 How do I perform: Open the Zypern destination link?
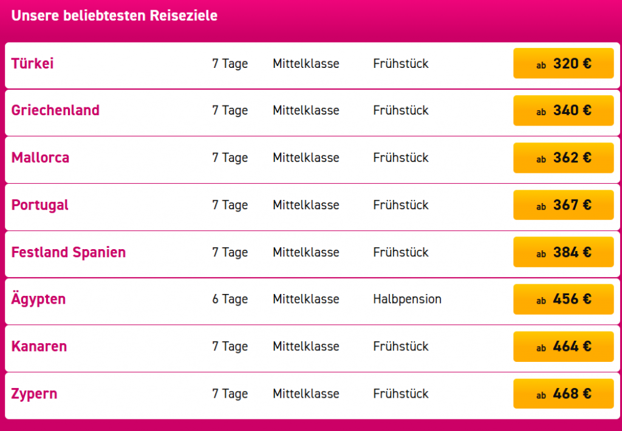34,394
